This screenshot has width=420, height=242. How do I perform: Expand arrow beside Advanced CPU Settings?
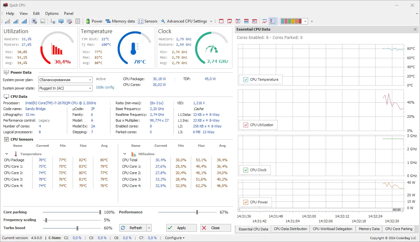(x=211, y=22)
